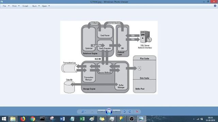Expand the File menu dropdown arrow
218x122 pixels.
tap(9, 6)
